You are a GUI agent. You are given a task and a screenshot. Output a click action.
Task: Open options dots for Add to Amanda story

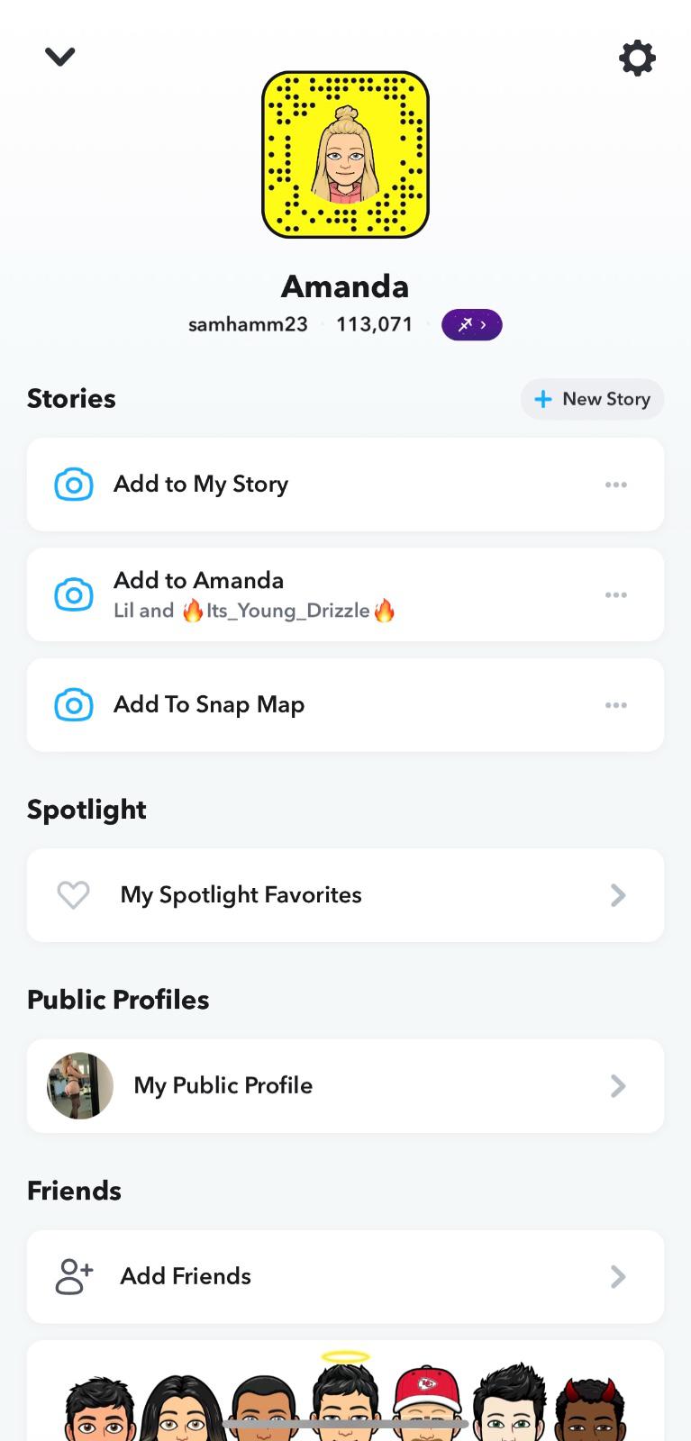616,595
